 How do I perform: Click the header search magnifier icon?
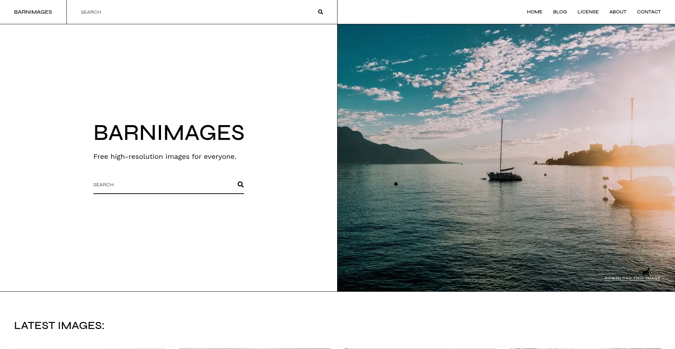(x=320, y=12)
